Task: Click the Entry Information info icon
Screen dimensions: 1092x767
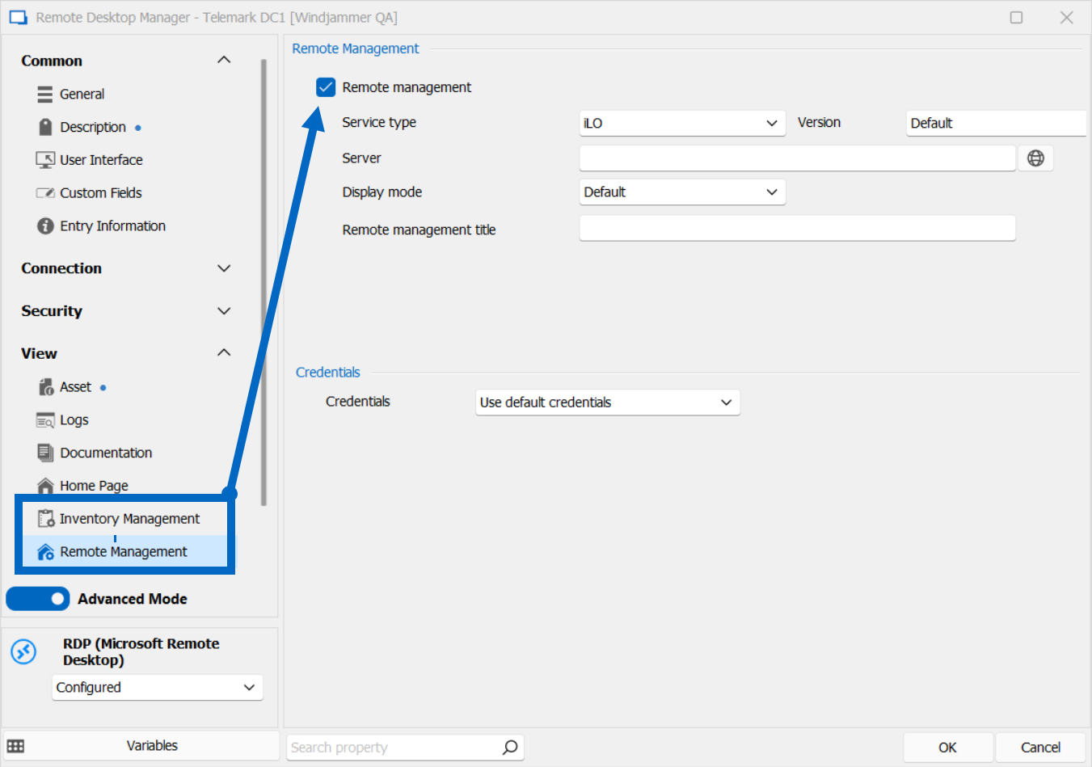Action: [45, 225]
